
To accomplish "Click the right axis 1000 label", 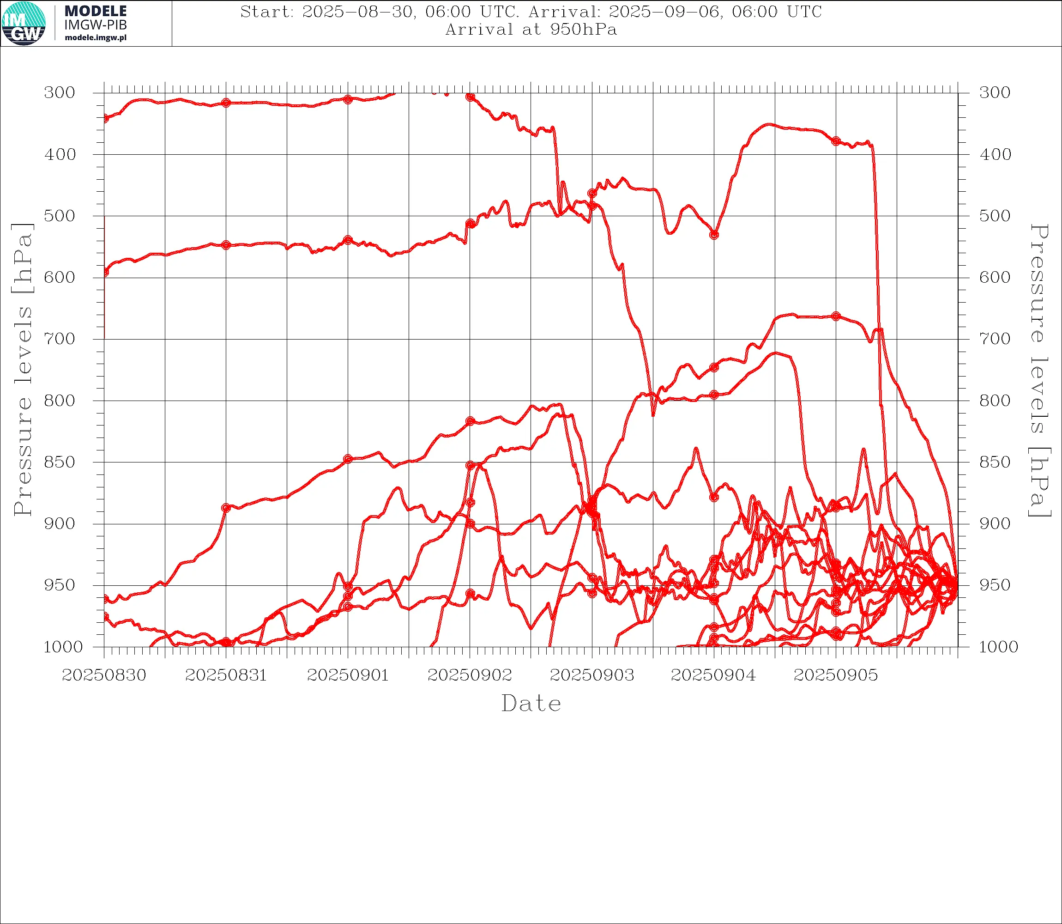I will coord(998,647).
